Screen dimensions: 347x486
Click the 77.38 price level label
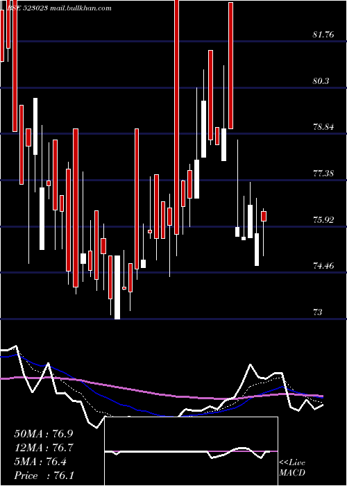(323, 174)
